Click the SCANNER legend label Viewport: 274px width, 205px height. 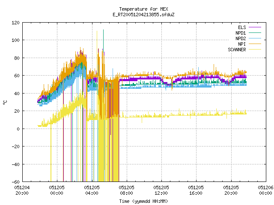coord(237,50)
